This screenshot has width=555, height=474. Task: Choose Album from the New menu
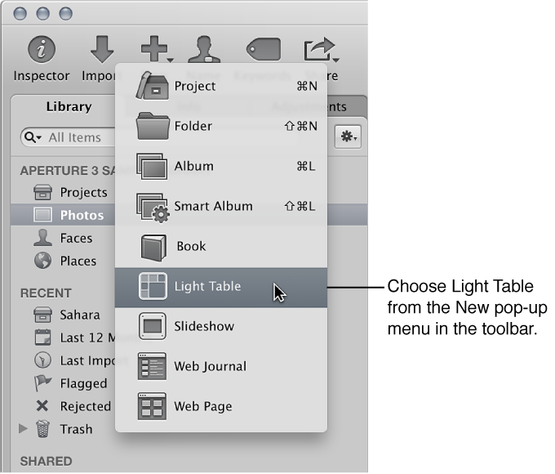pyautogui.click(x=221, y=166)
